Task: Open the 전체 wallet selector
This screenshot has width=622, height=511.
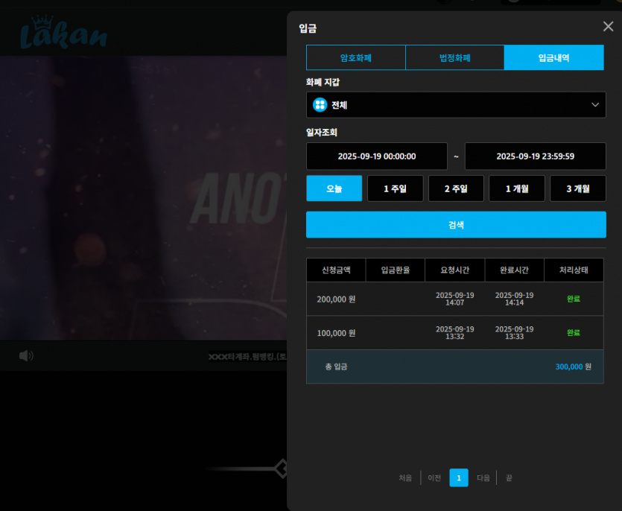Action: click(456, 105)
